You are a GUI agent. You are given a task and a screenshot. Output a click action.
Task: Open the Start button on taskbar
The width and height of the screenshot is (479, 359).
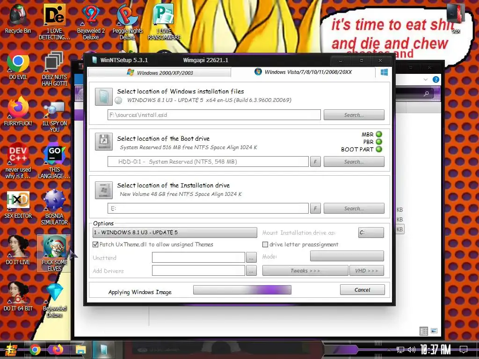click(x=10, y=349)
